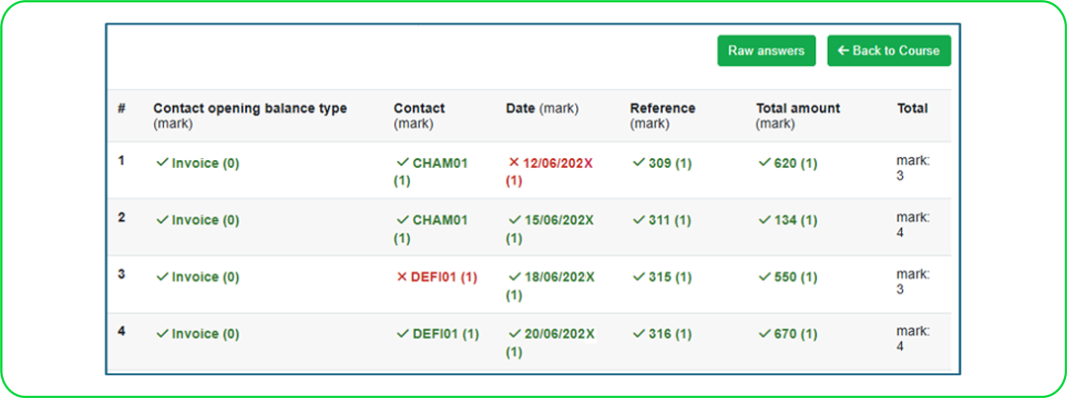Click green checkmark beside date 18/06/202X

(x=514, y=278)
